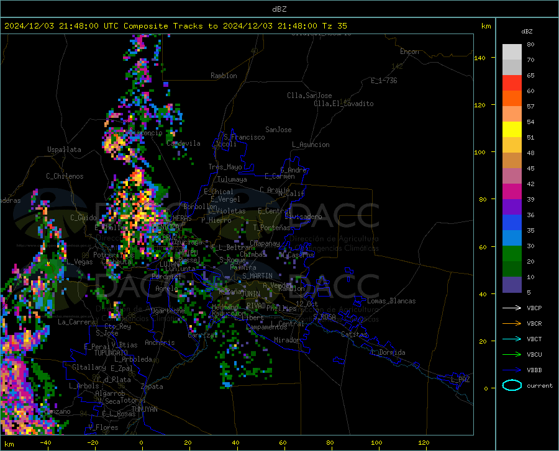
Task: Pick the slate purple 5-10 dBZ swatch
Action: tap(512, 285)
